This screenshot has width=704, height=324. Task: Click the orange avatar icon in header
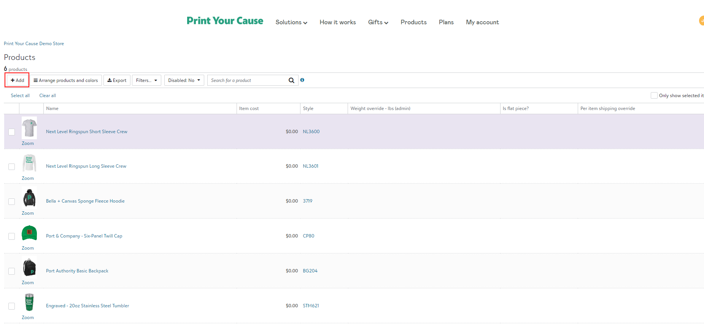pos(701,21)
